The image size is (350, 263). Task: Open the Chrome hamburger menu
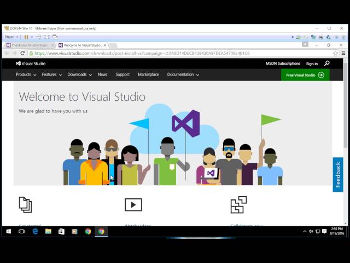[x=343, y=53]
